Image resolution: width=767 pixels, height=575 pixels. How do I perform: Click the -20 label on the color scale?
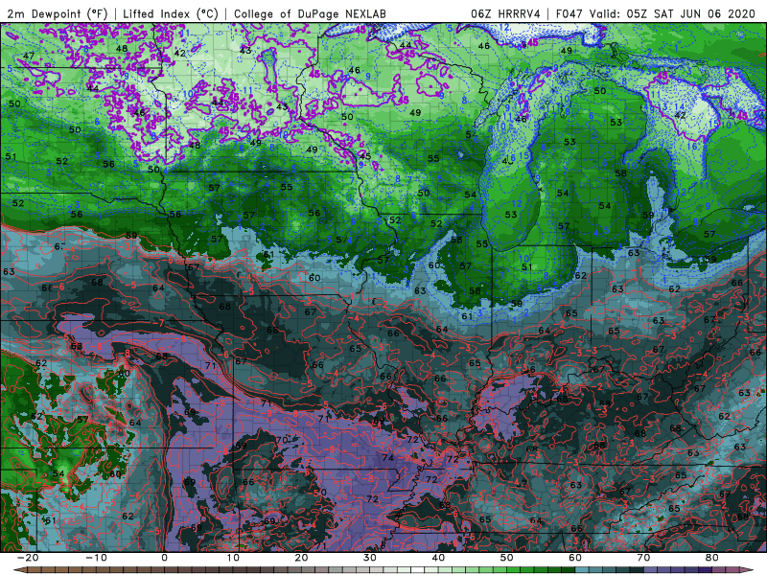pos(28,558)
